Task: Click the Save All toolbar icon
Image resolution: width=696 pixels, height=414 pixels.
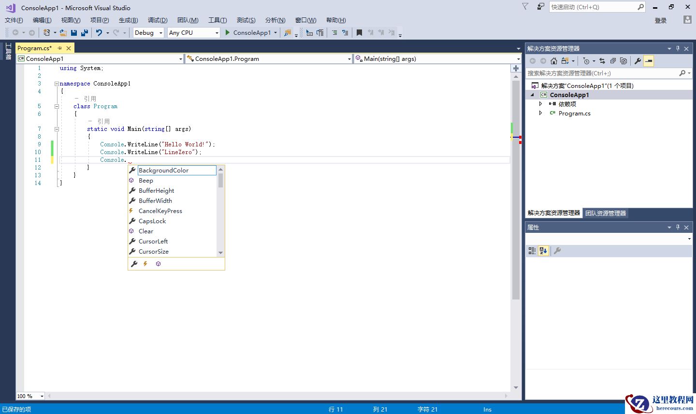Action: 85,33
